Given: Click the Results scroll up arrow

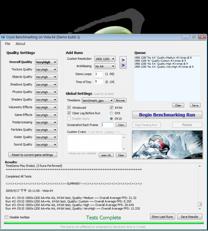Looking at the screenshot, I should coord(200,166).
